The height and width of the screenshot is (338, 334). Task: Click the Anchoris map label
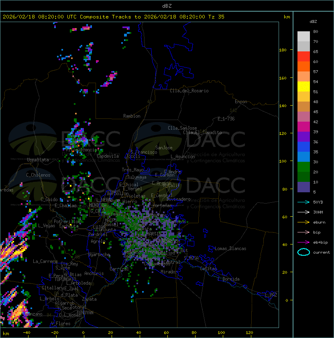pyautogui.click(x=94, y=273)
